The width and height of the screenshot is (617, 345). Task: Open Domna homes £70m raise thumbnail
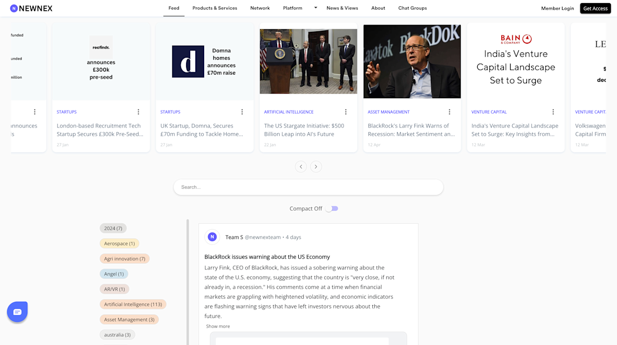pos(205,61)
